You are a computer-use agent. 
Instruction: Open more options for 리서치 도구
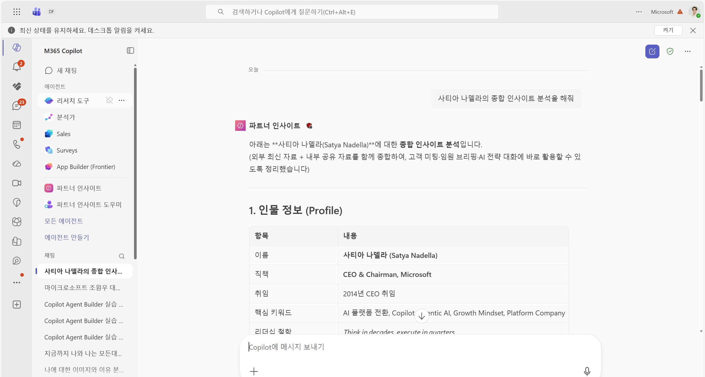click(x=122, y=101)
